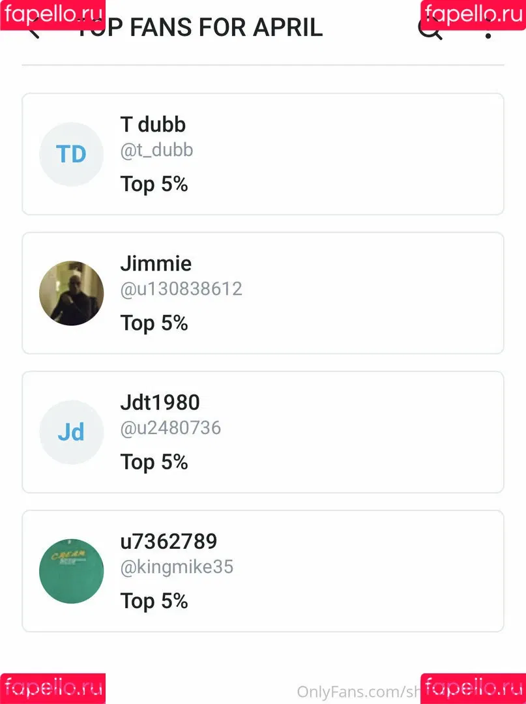This screenshot has height=704, width=526.
Task: Click the Jd initials avatar
Action: (71, 432)
